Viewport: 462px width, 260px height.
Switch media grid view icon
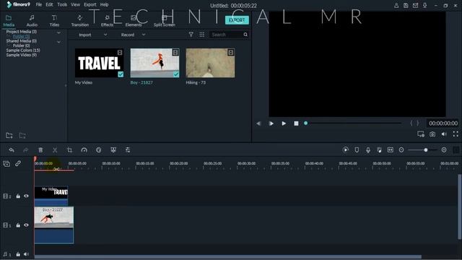click(x=202, y=35)
